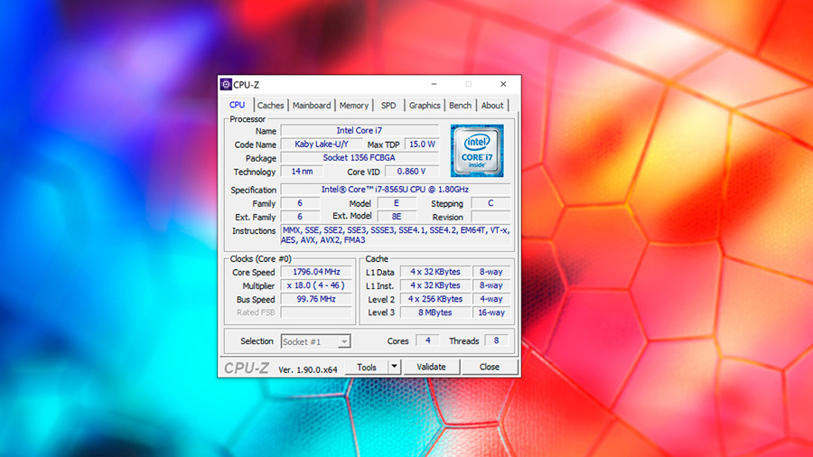
Task: Click the 16-way Level 3 associativity value
Action: tap(491, 312)
